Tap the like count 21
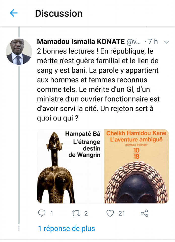The height and width of the screenshot is (242, 175). tap(122, 214)
